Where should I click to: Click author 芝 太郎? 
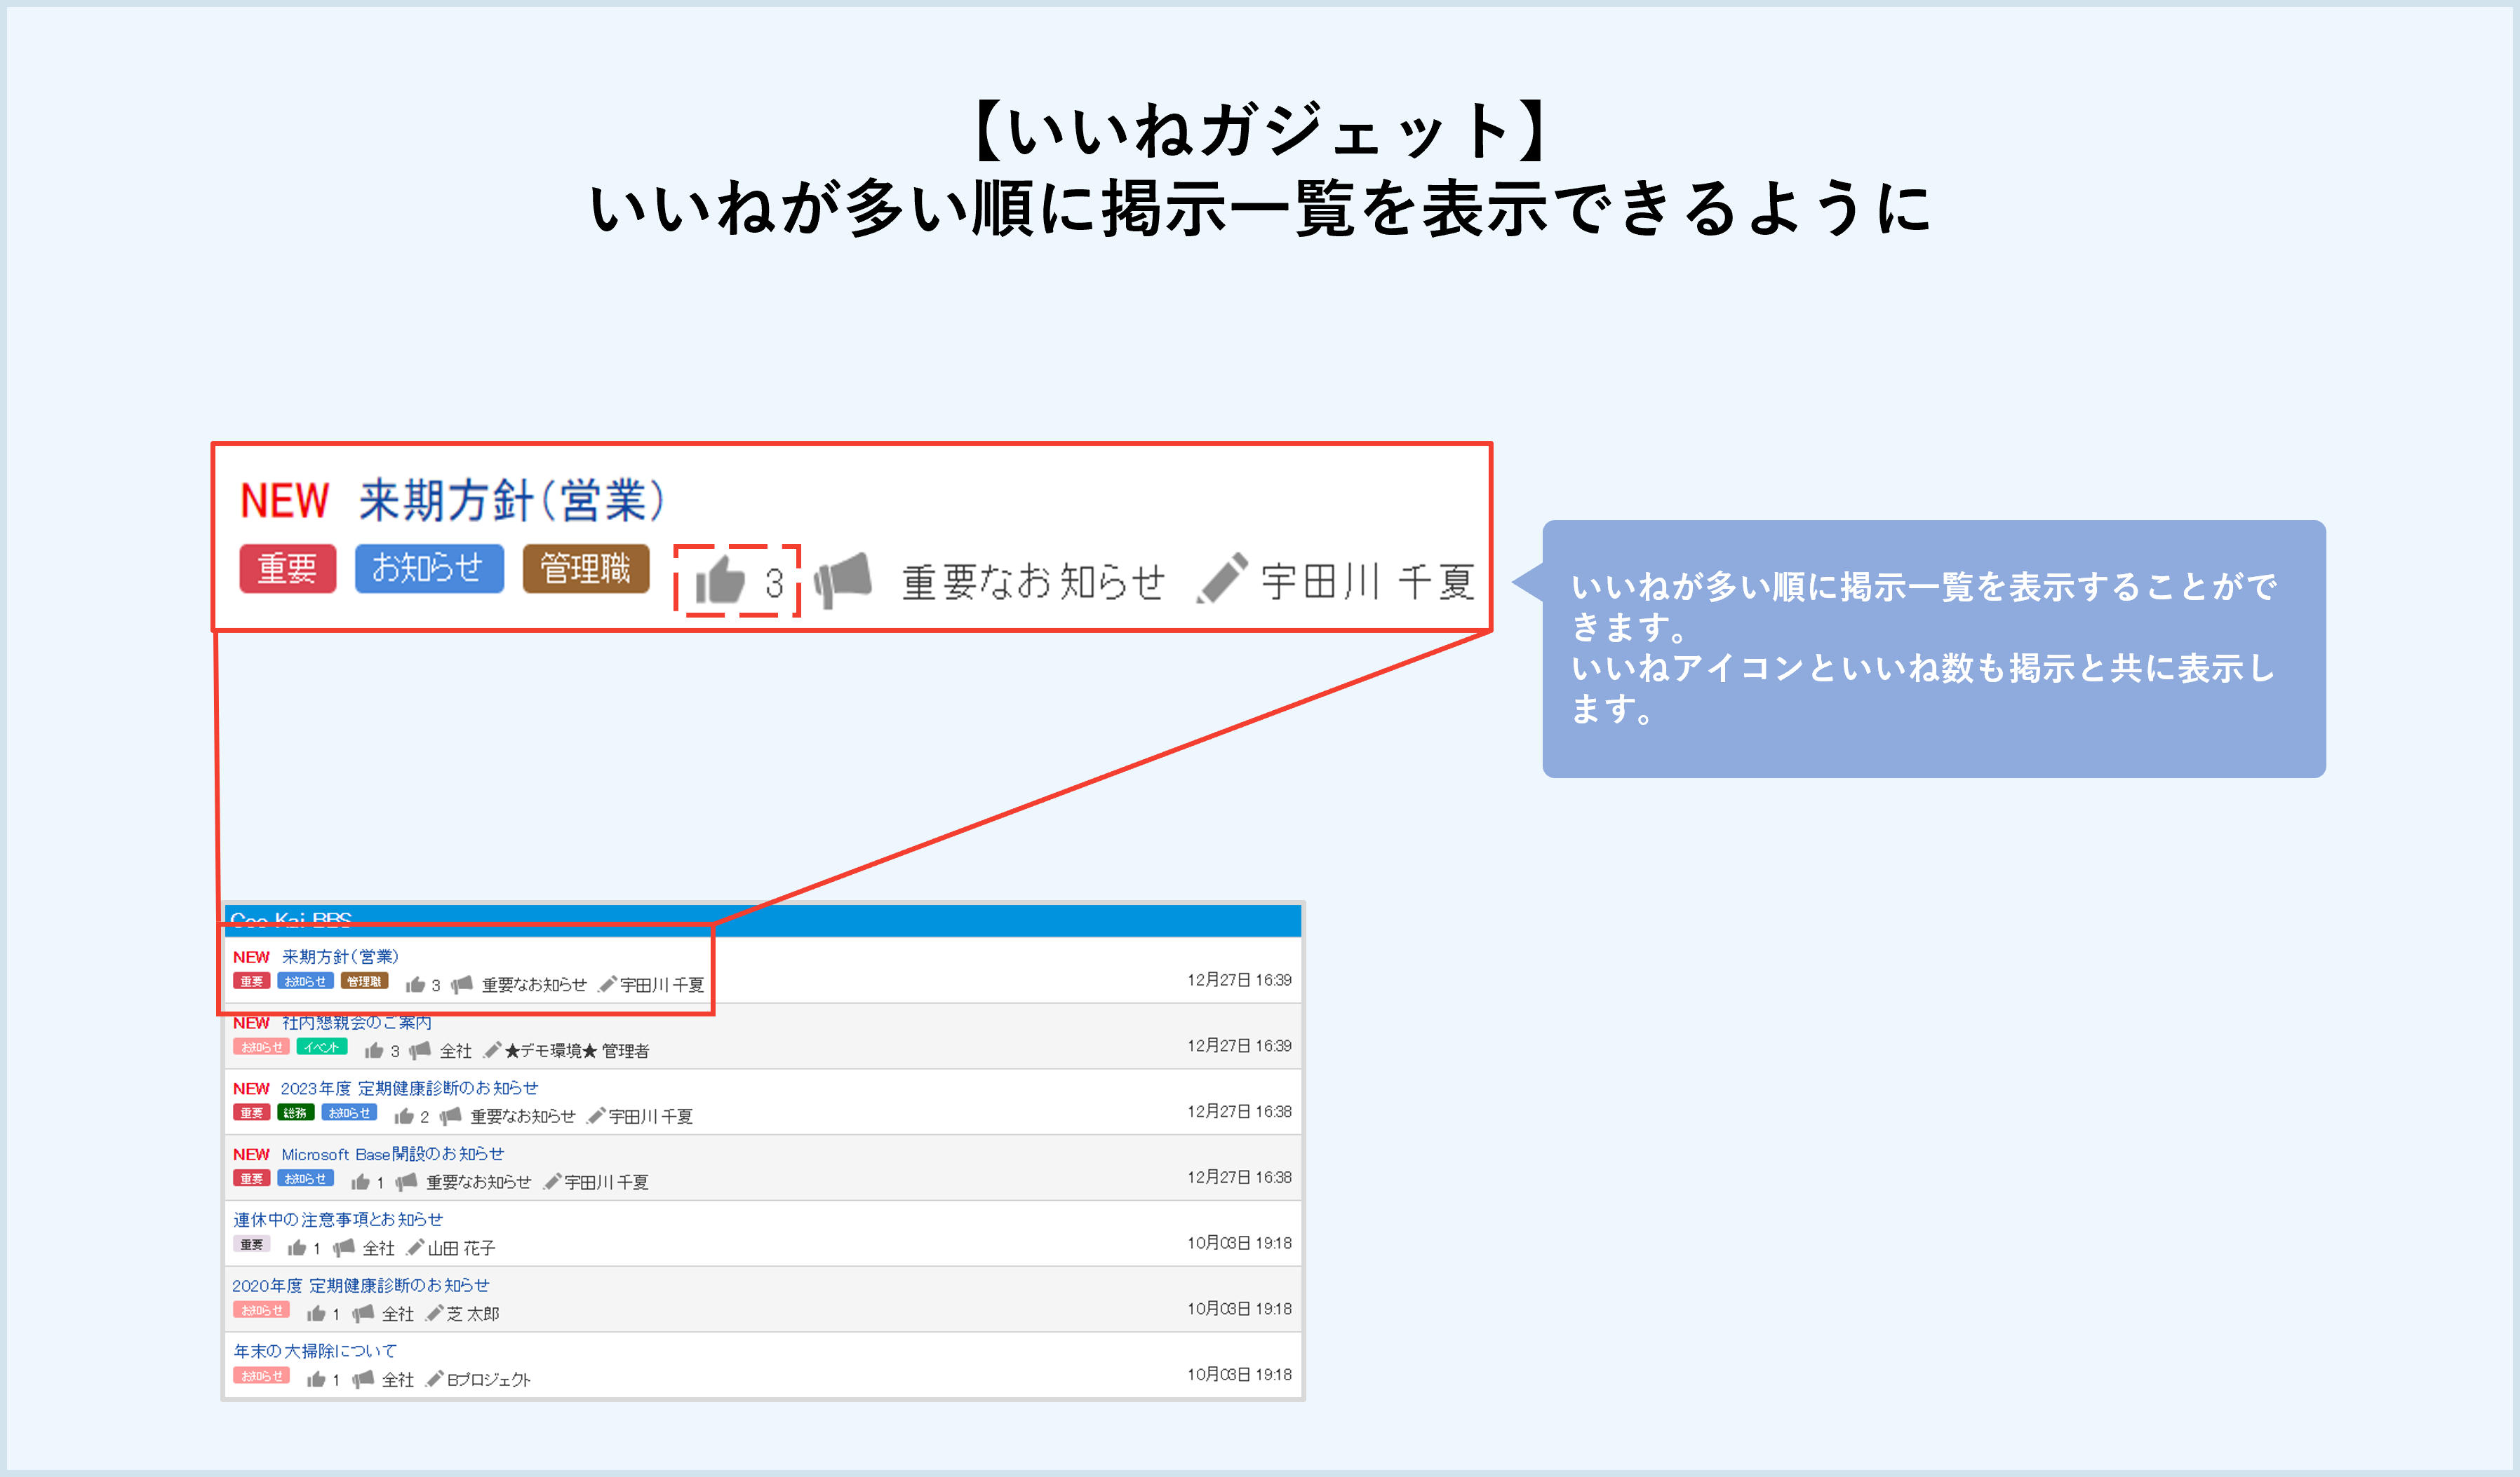tap(473, 1314)
